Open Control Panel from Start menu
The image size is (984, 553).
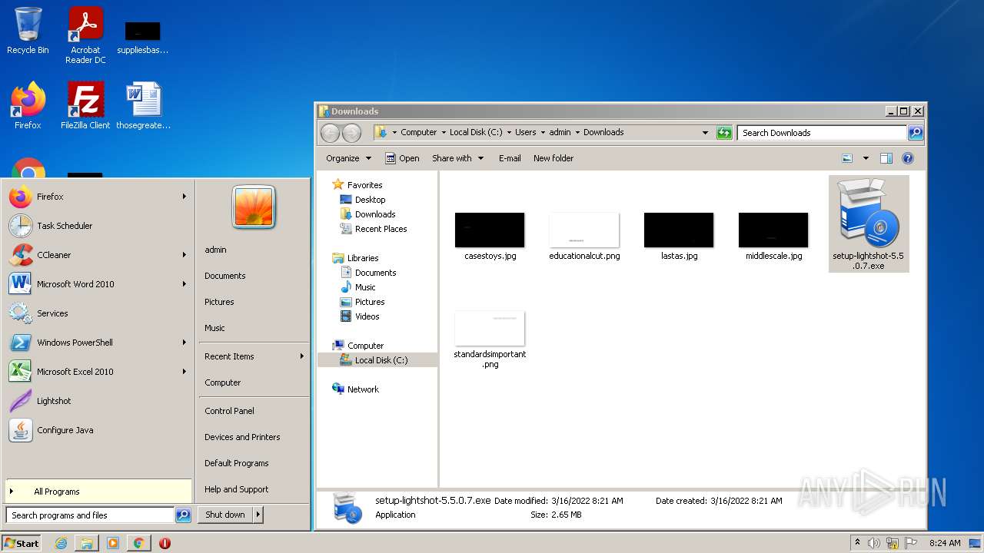[229, 411]
